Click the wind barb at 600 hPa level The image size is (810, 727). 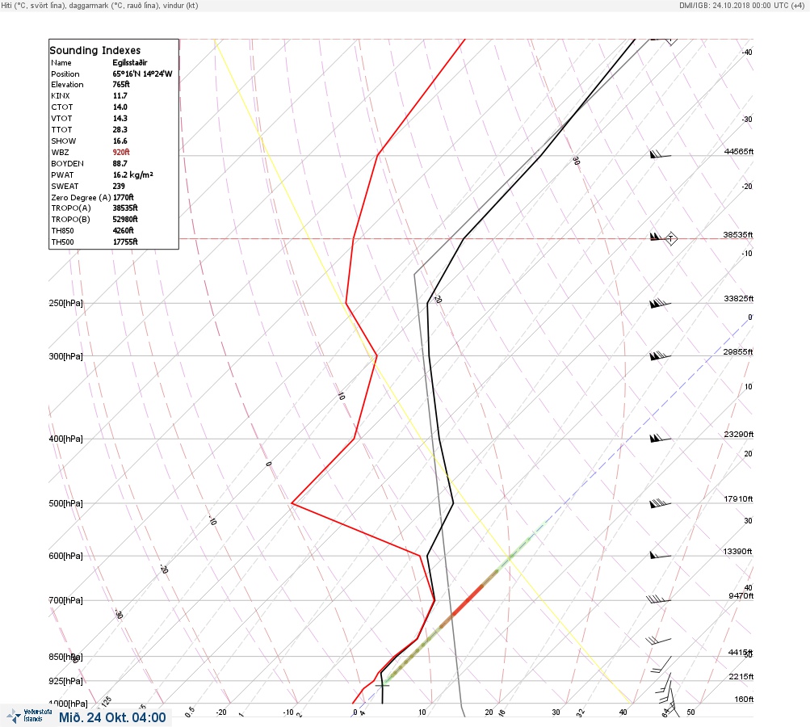[660, 556]
